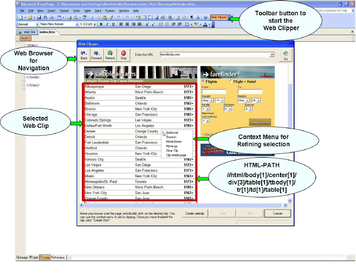
Task: Click Forward in the Web Clipper browser
Action: tap(97, 55)
